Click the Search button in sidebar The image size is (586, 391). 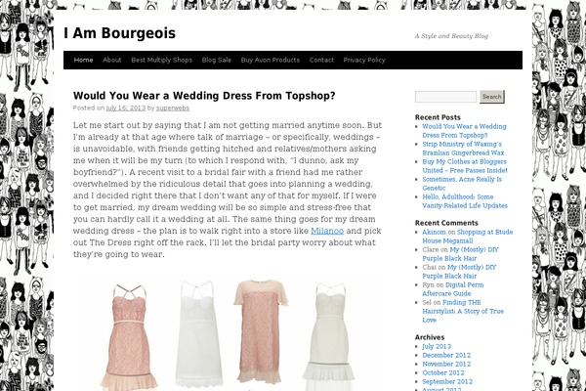coord(492,97)
